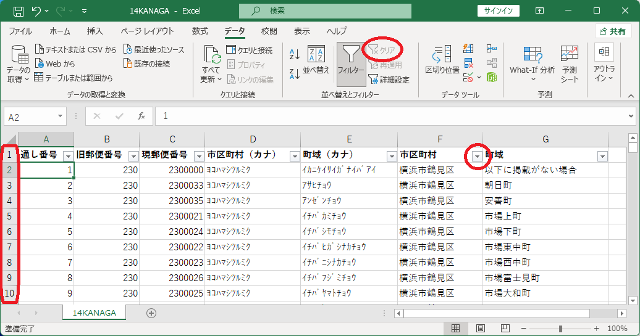Viewport: 640px width, 336px height.
Task: Open the Data Validation dropdown arrow
Action: [x=479, y=77]
